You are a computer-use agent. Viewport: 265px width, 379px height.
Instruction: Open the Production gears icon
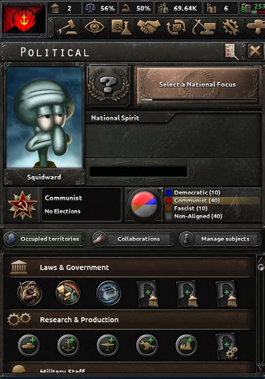[231, 27]
